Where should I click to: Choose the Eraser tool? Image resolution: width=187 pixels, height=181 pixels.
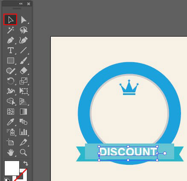(23, 71)
